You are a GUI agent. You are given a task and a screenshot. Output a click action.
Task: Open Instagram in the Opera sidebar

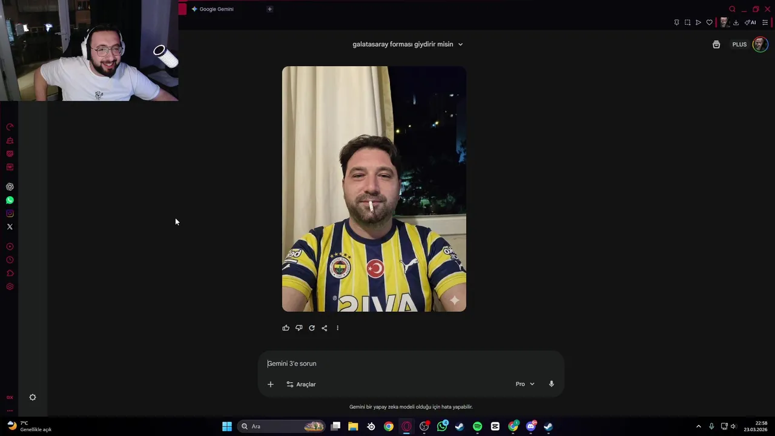(x=10, y=213)
